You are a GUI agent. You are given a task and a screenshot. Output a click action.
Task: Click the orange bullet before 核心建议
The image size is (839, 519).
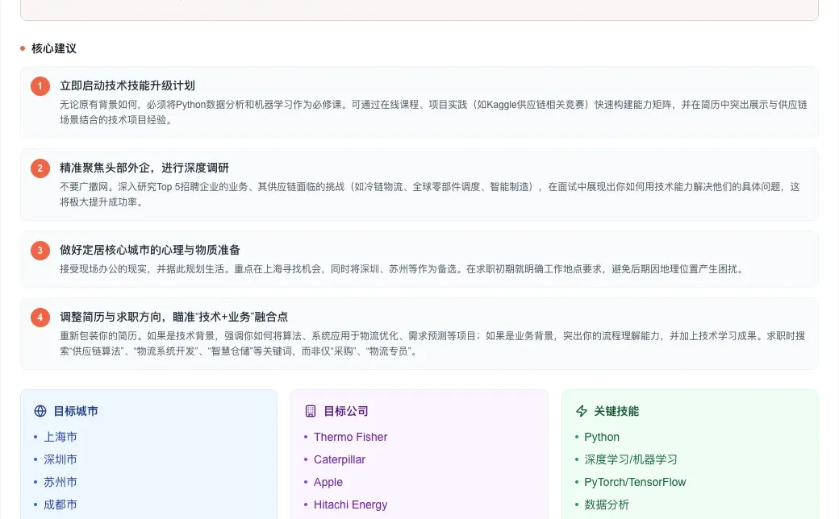21,48
